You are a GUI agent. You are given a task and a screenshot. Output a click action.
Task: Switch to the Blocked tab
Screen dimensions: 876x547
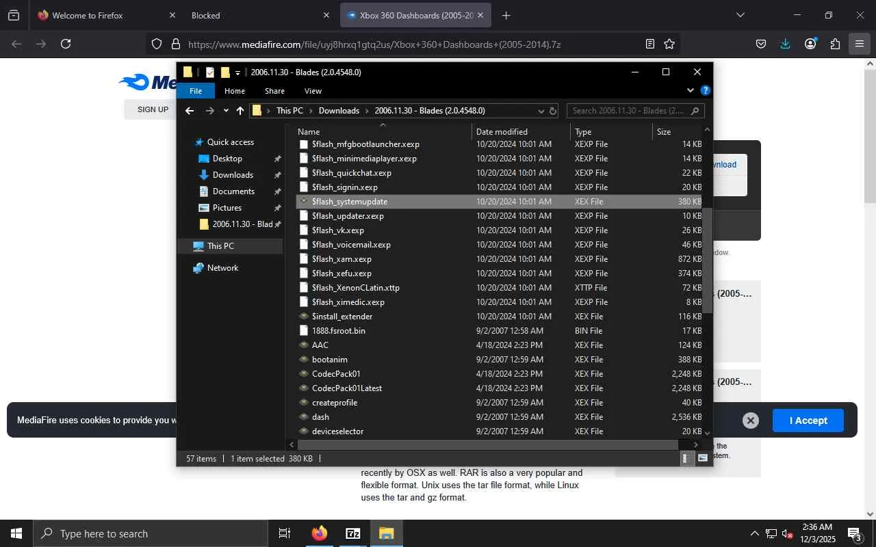coord(260,15)
